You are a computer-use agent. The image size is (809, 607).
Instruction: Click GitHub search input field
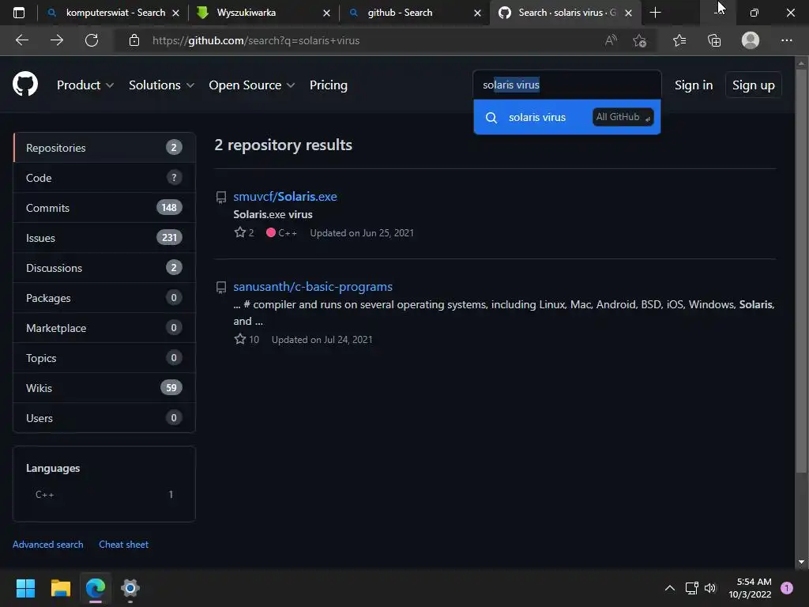(x=567, y=85)
